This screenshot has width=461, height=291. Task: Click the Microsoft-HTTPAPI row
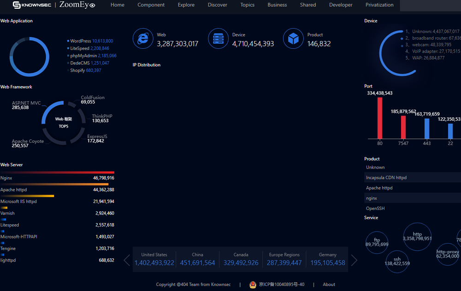[x=57, y=237]
